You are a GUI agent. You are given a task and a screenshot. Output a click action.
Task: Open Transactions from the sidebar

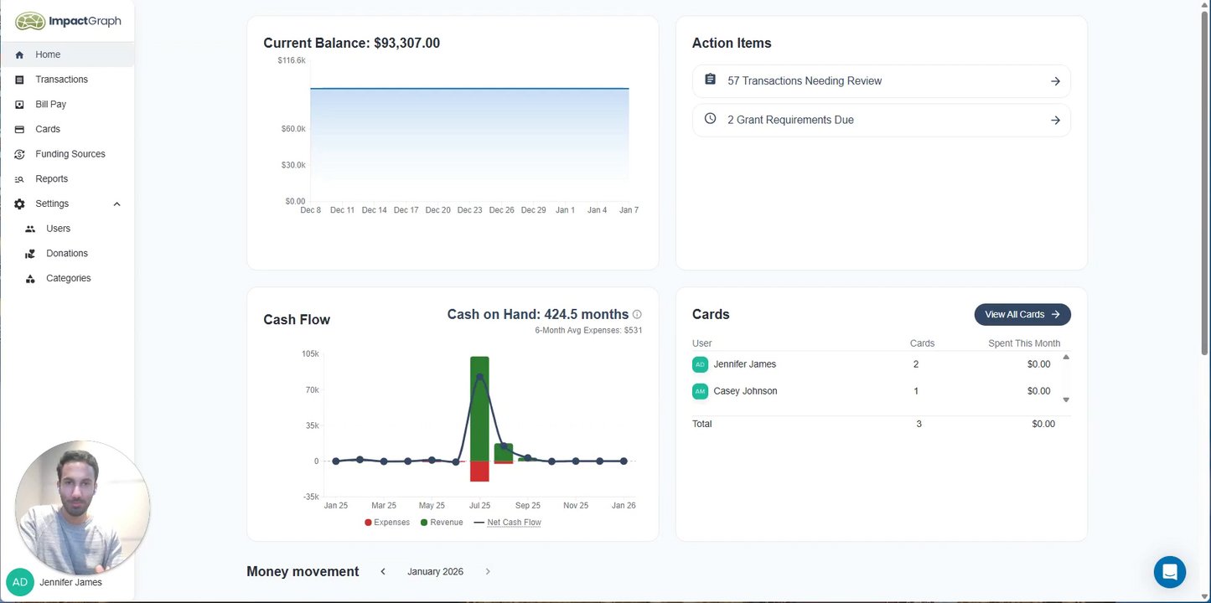coord(61,80)
